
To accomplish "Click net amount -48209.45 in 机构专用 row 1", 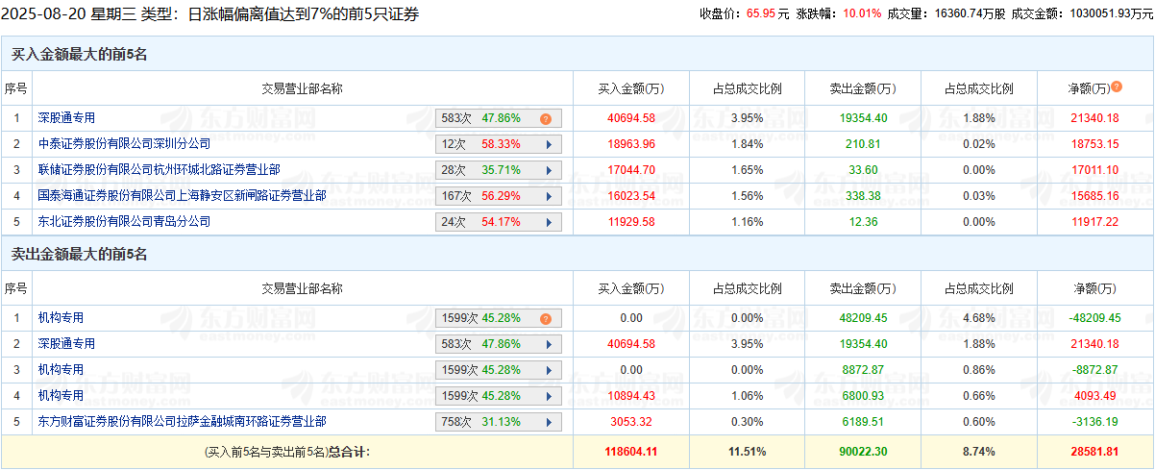I will point(1095,318).
